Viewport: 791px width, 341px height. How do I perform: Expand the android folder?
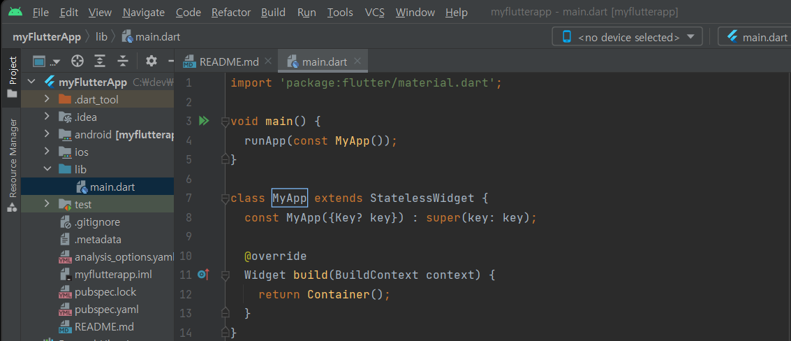tap(47, 134)
